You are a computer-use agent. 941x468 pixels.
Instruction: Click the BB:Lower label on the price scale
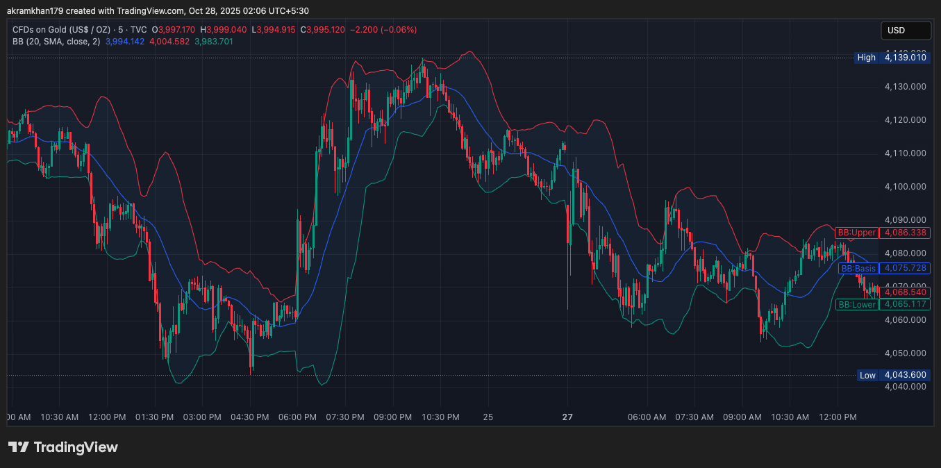pyautogui.click(x=857, y=304)
